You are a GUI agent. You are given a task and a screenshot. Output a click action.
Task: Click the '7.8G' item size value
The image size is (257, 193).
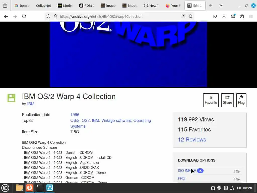click(x=75, y=132)
